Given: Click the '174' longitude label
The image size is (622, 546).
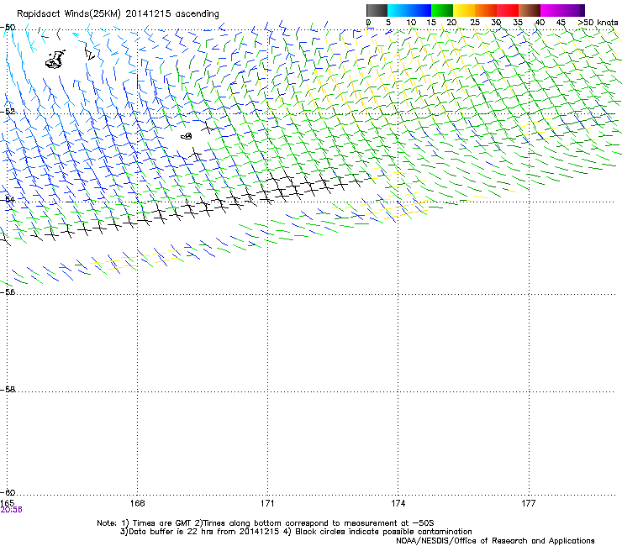Looking at the screenshot, I should [x=398, y=503].
